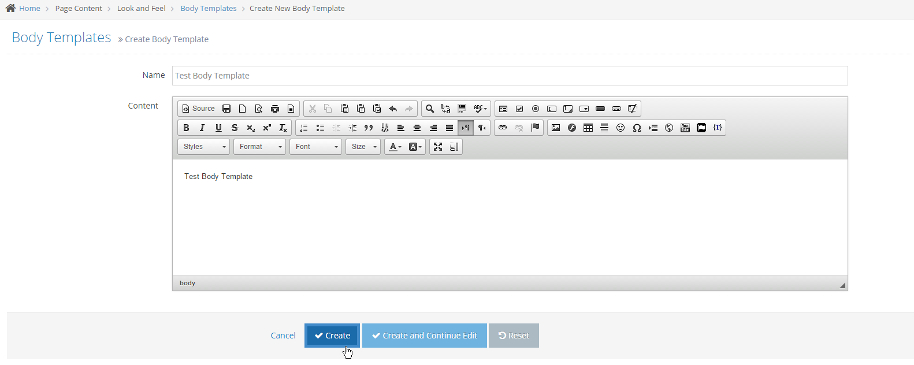The width and height of the screenshot is (914, 365).
Task: Toggle Strikethrough formatting
Action: point(235,128)
